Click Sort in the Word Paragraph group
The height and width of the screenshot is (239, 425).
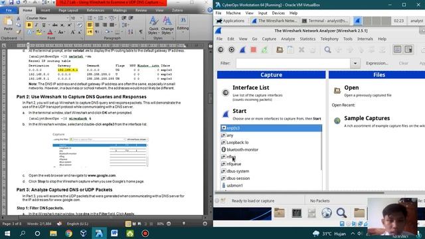coord(131,32)
